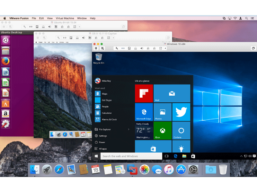Open Firefox in the Ubuntu launcher
The width and height of the screenshot is (257, 192).
point(5,61)
